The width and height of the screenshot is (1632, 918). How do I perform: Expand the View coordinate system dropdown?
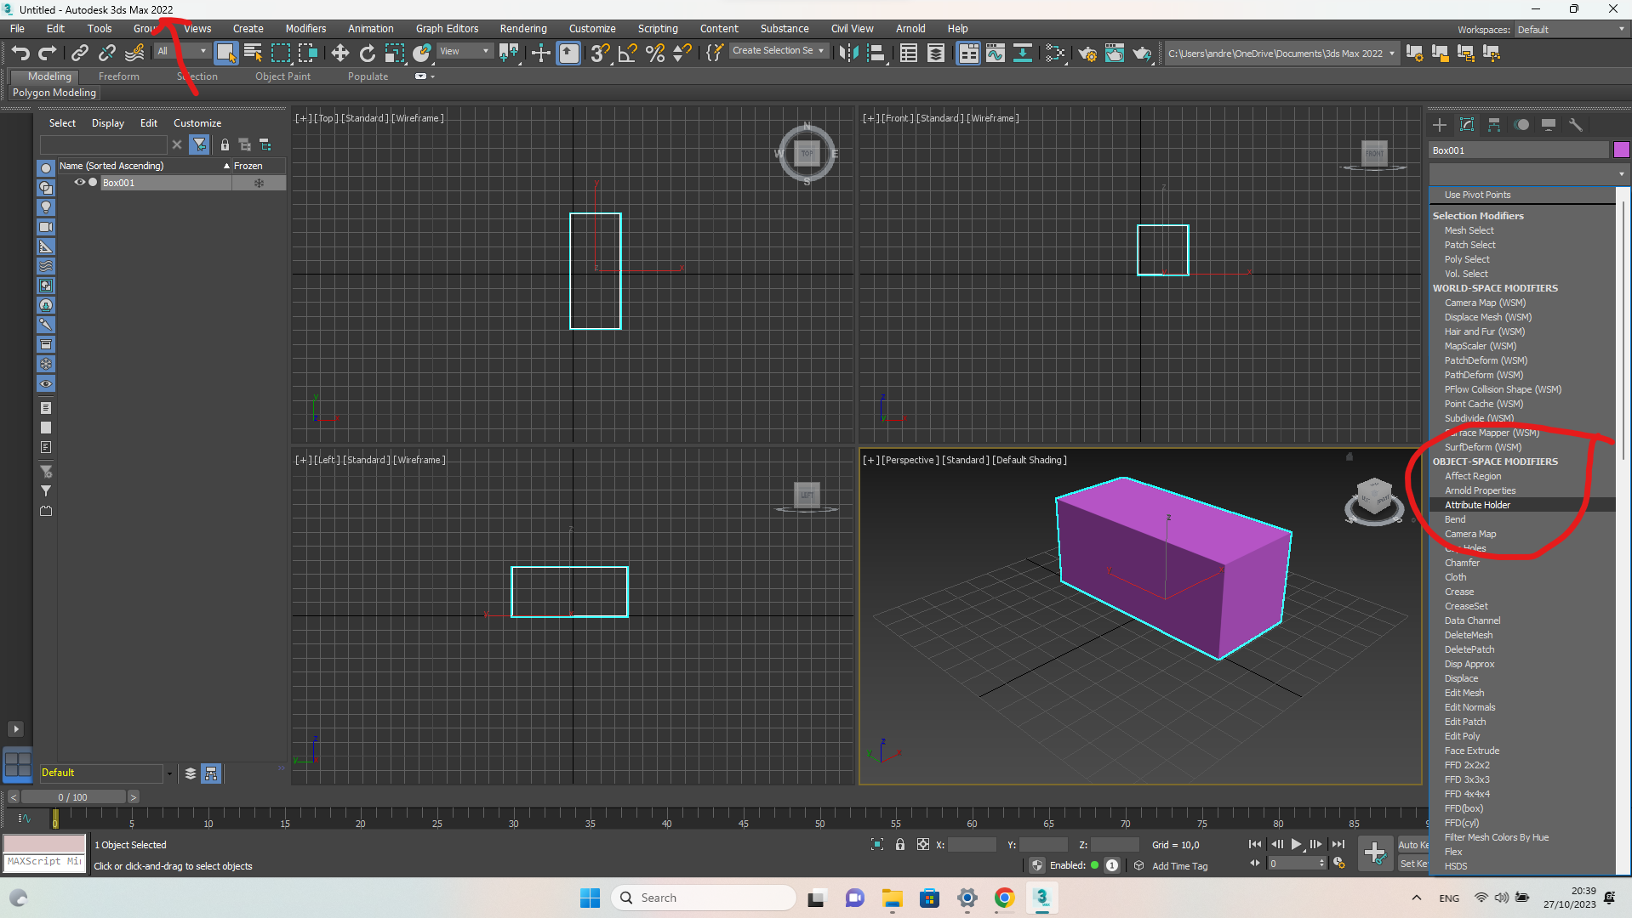pos(464,52)
